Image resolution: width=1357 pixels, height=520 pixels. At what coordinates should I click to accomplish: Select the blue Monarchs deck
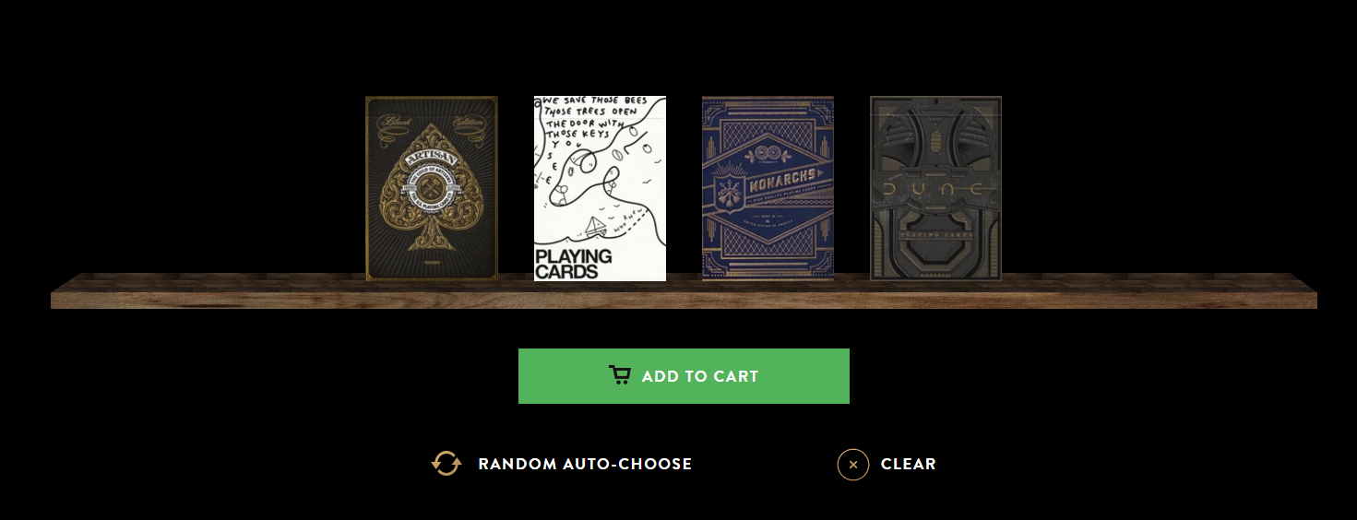click(x=768, y=188)
